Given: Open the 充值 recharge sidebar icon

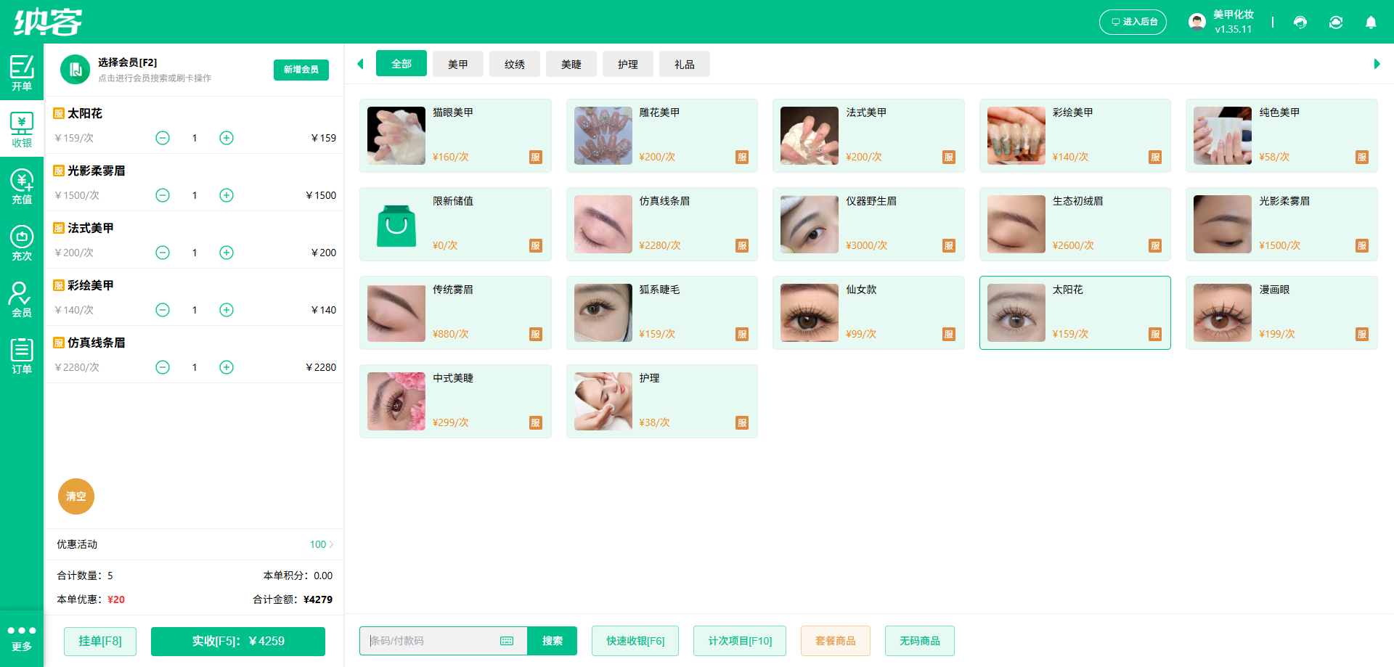Looking at the screenshot, I should tap(22, 186).
